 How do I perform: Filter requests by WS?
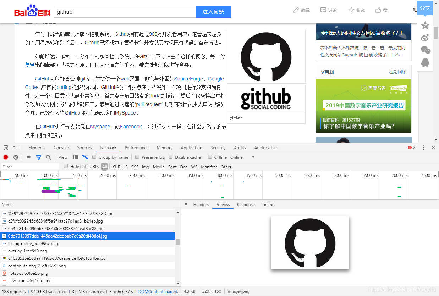(194, 167)
